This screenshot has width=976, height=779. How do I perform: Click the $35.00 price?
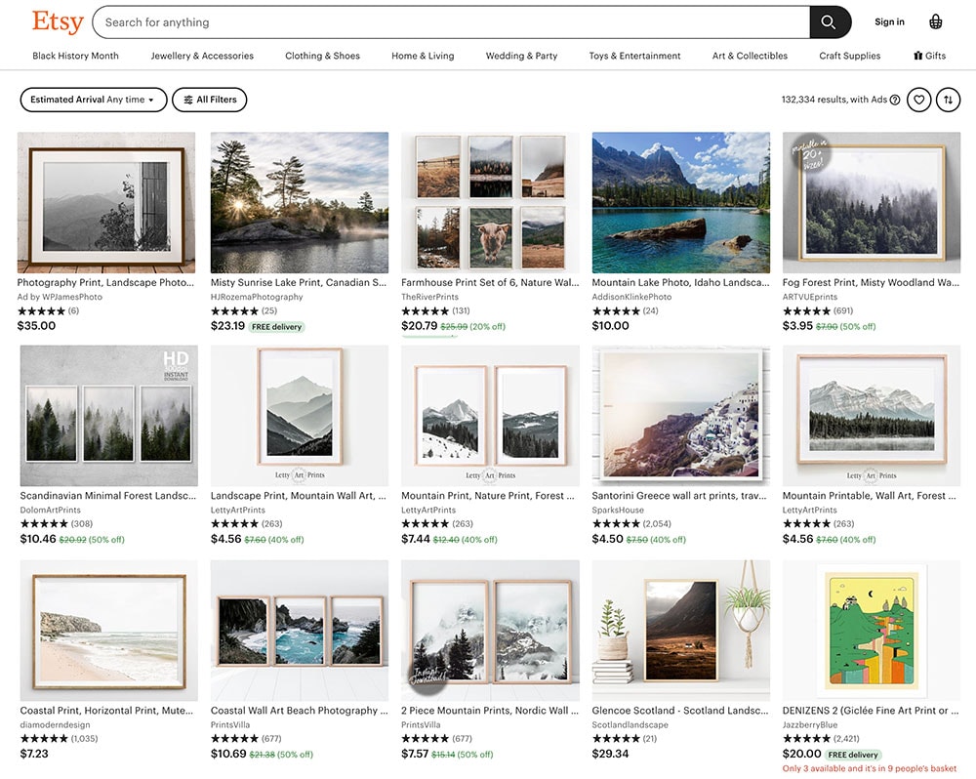tap(37, 326)
